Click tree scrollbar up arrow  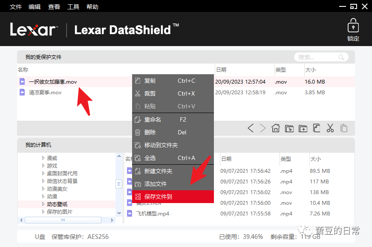(119, 156)
